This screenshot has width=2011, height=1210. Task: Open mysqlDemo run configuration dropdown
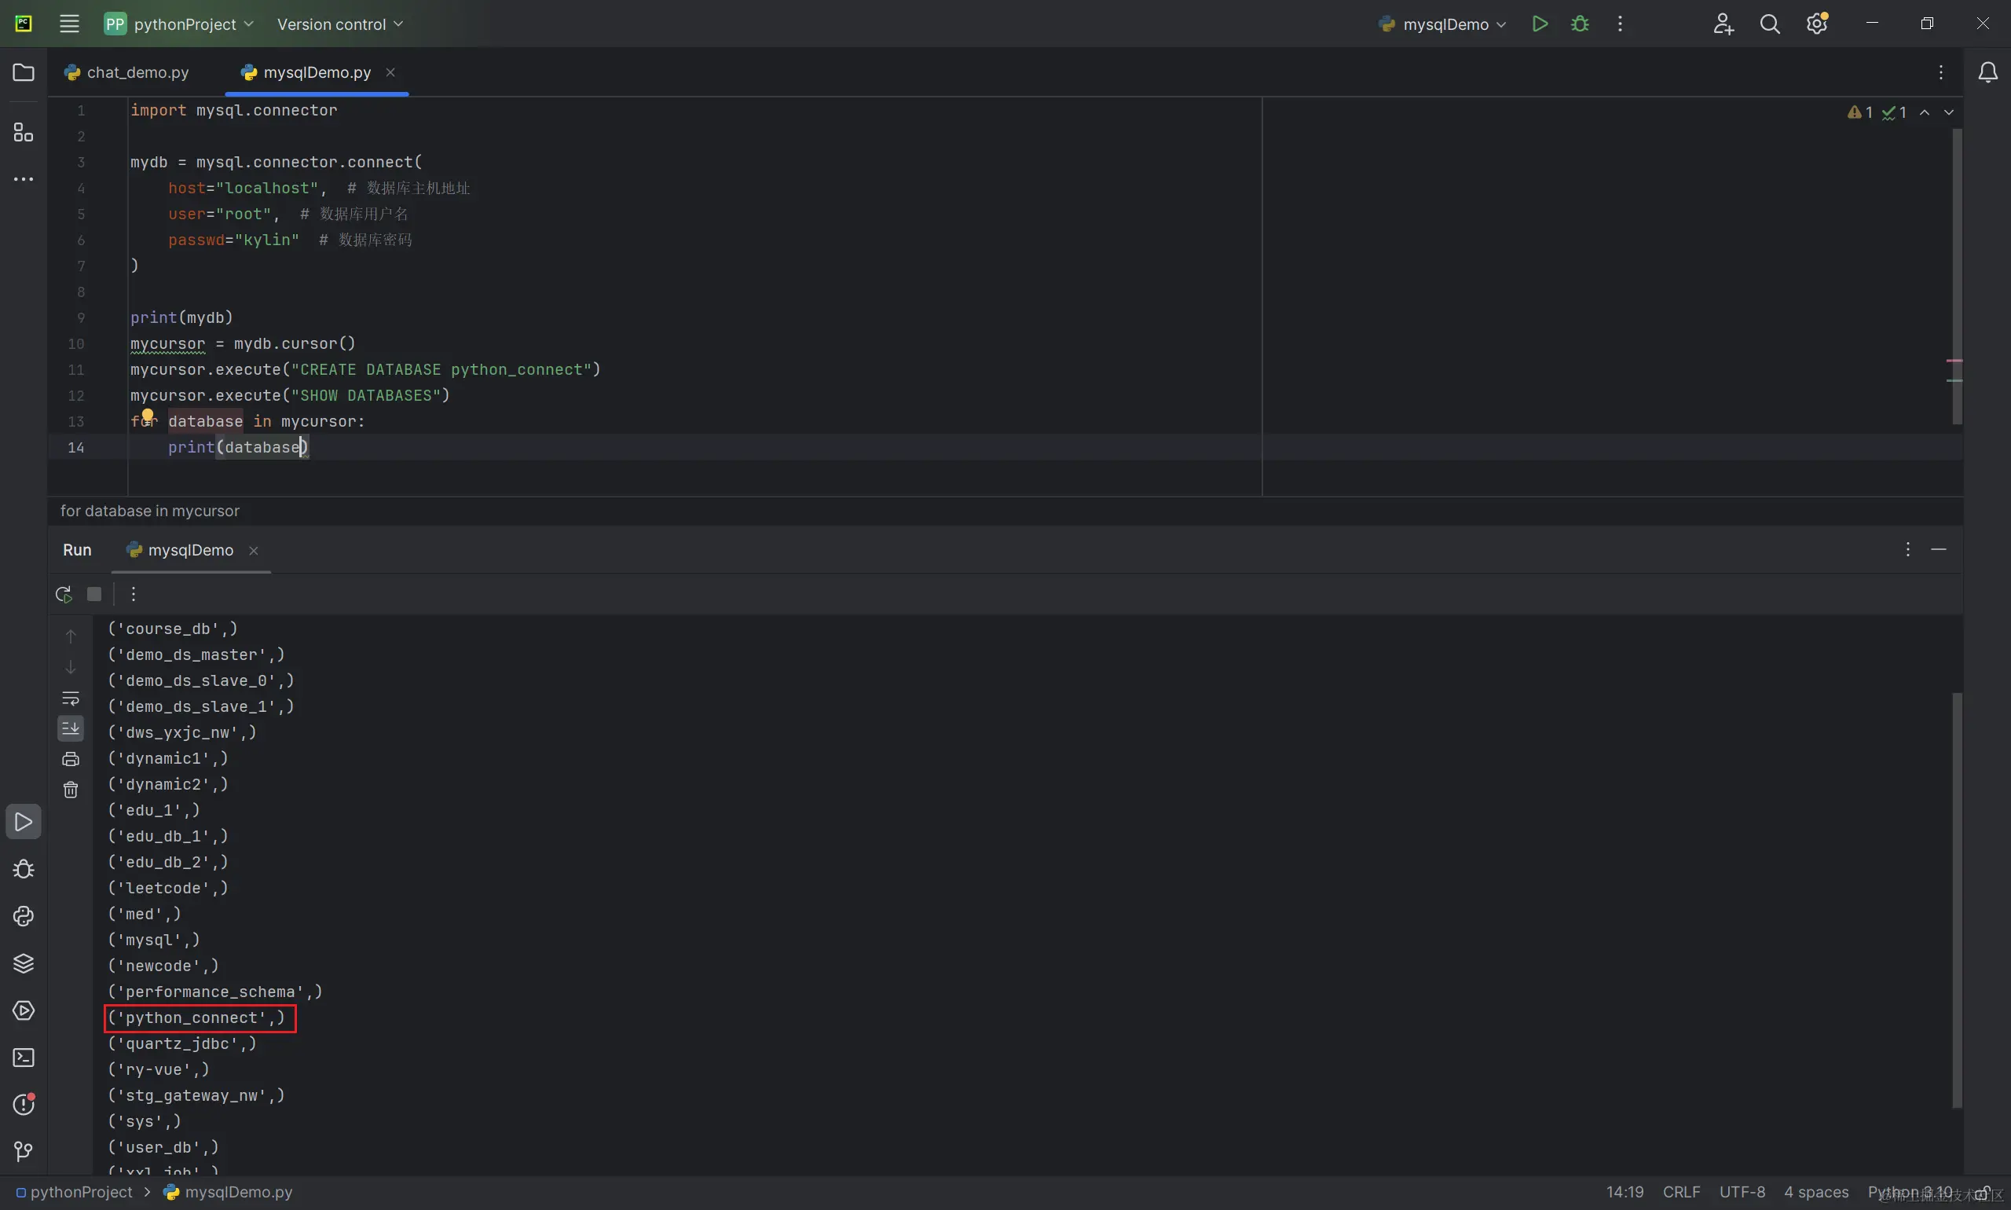1442,24
